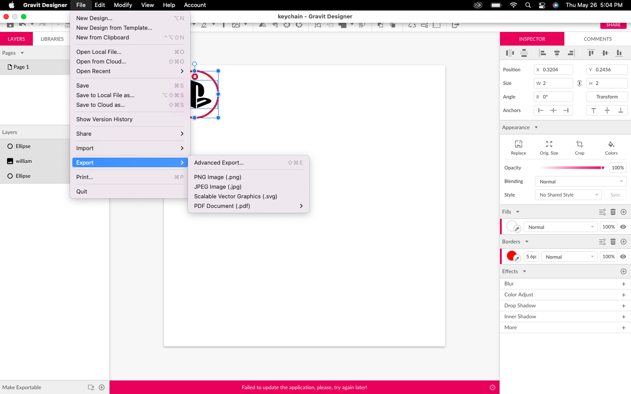Select Save to Local File as…
Image resolution: width=631 pixels, height=394 pixels.
130,95
